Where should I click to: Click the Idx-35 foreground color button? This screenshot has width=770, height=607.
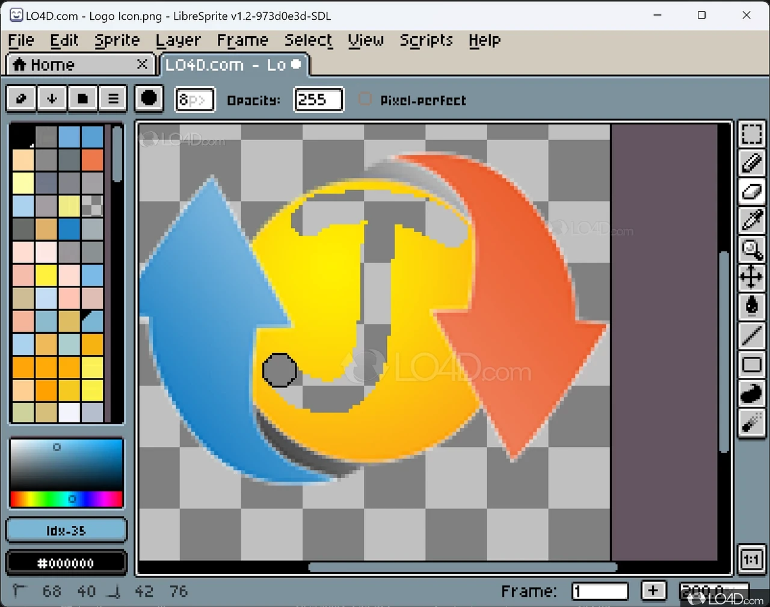(66, 530)
